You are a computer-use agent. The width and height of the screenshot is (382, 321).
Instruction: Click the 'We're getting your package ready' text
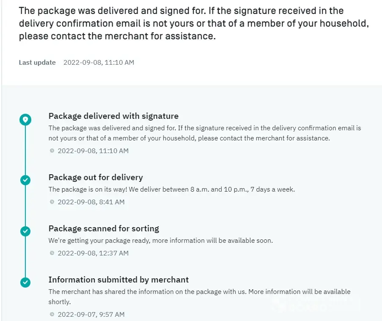click(160, 241)
